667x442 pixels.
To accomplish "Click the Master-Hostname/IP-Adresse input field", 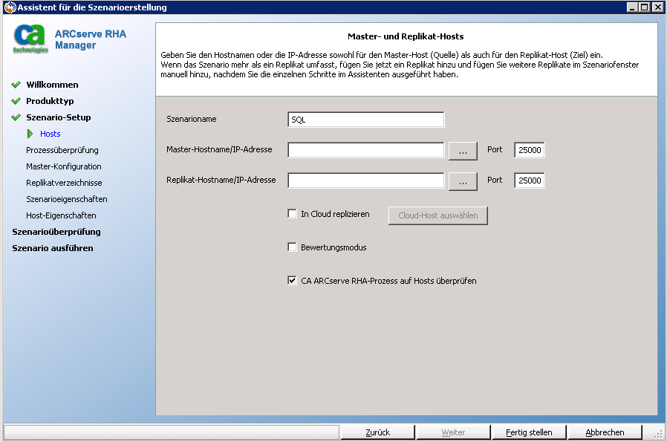I will coord(366,150).
